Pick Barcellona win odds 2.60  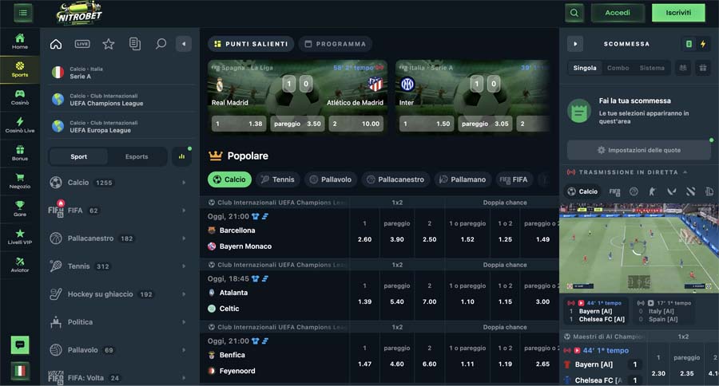[x=364, y=232]
